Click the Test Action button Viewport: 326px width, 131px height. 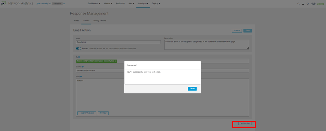(x=245, y=123)
